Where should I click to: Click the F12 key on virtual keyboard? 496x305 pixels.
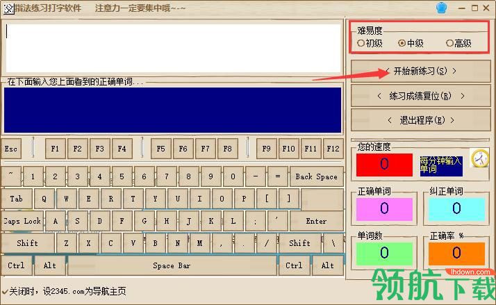click(x=333, y=149)
